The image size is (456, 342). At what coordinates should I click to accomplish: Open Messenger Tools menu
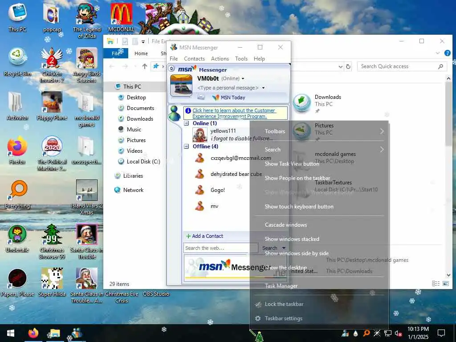point(241,59)
